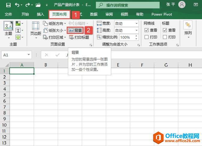Open the 主题 themes gallery button
The image size is (202, 146).
[x=8, y=30]
